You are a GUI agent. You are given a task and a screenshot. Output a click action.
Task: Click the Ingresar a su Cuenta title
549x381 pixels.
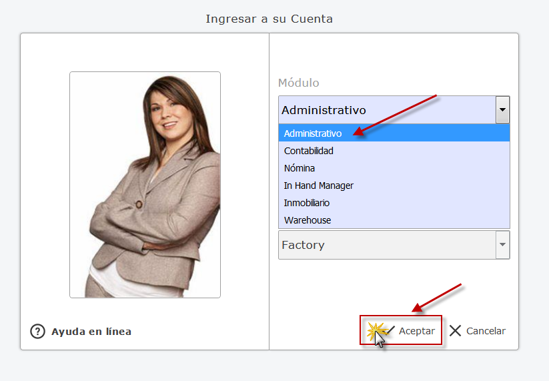pos(269,19)
